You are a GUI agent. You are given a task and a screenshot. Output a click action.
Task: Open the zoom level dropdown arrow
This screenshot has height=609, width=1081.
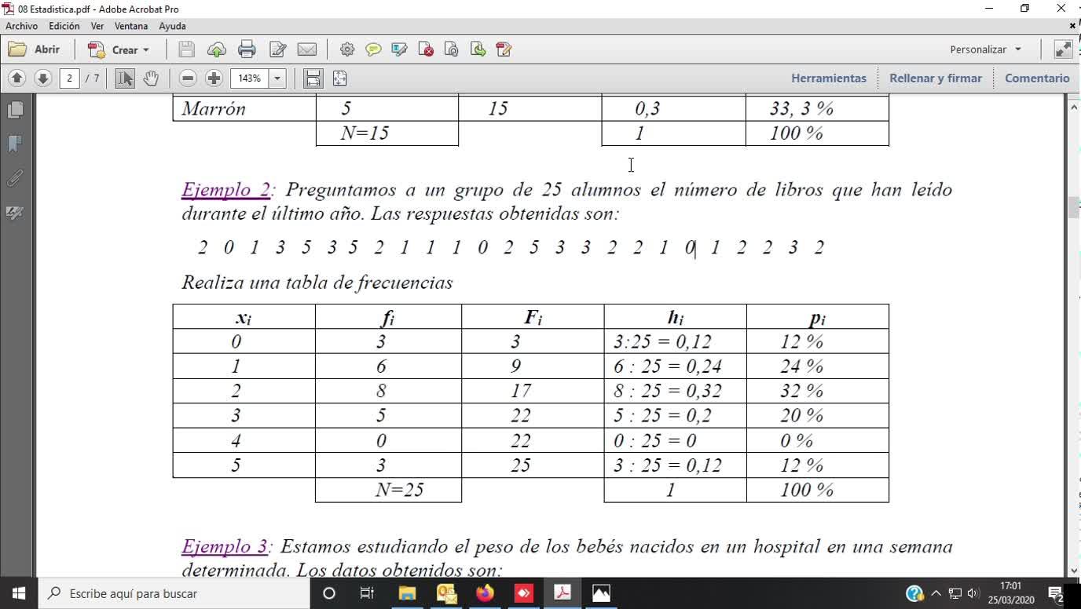tap(277, 78)
